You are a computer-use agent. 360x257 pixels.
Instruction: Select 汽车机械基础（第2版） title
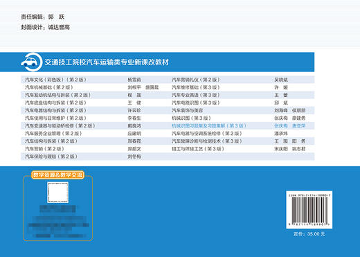49,87
